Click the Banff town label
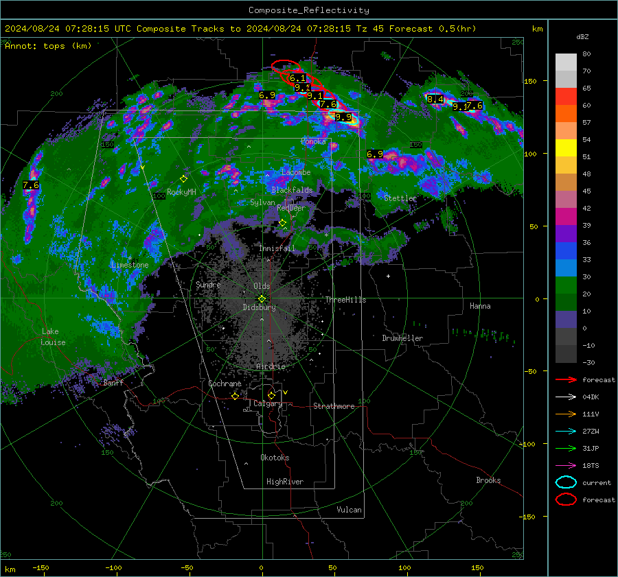Screen dimensions: 618x577 coord(113,383)
